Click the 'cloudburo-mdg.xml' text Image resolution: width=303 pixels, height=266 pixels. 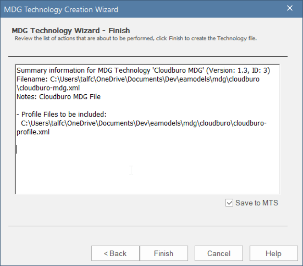[x=48, y=88]
